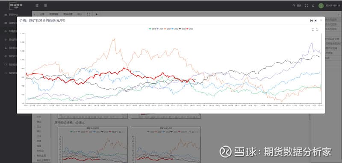The image size is (342, 163).
Task: Toggle fullscreen icon in top bar
Action: [307, 6]
